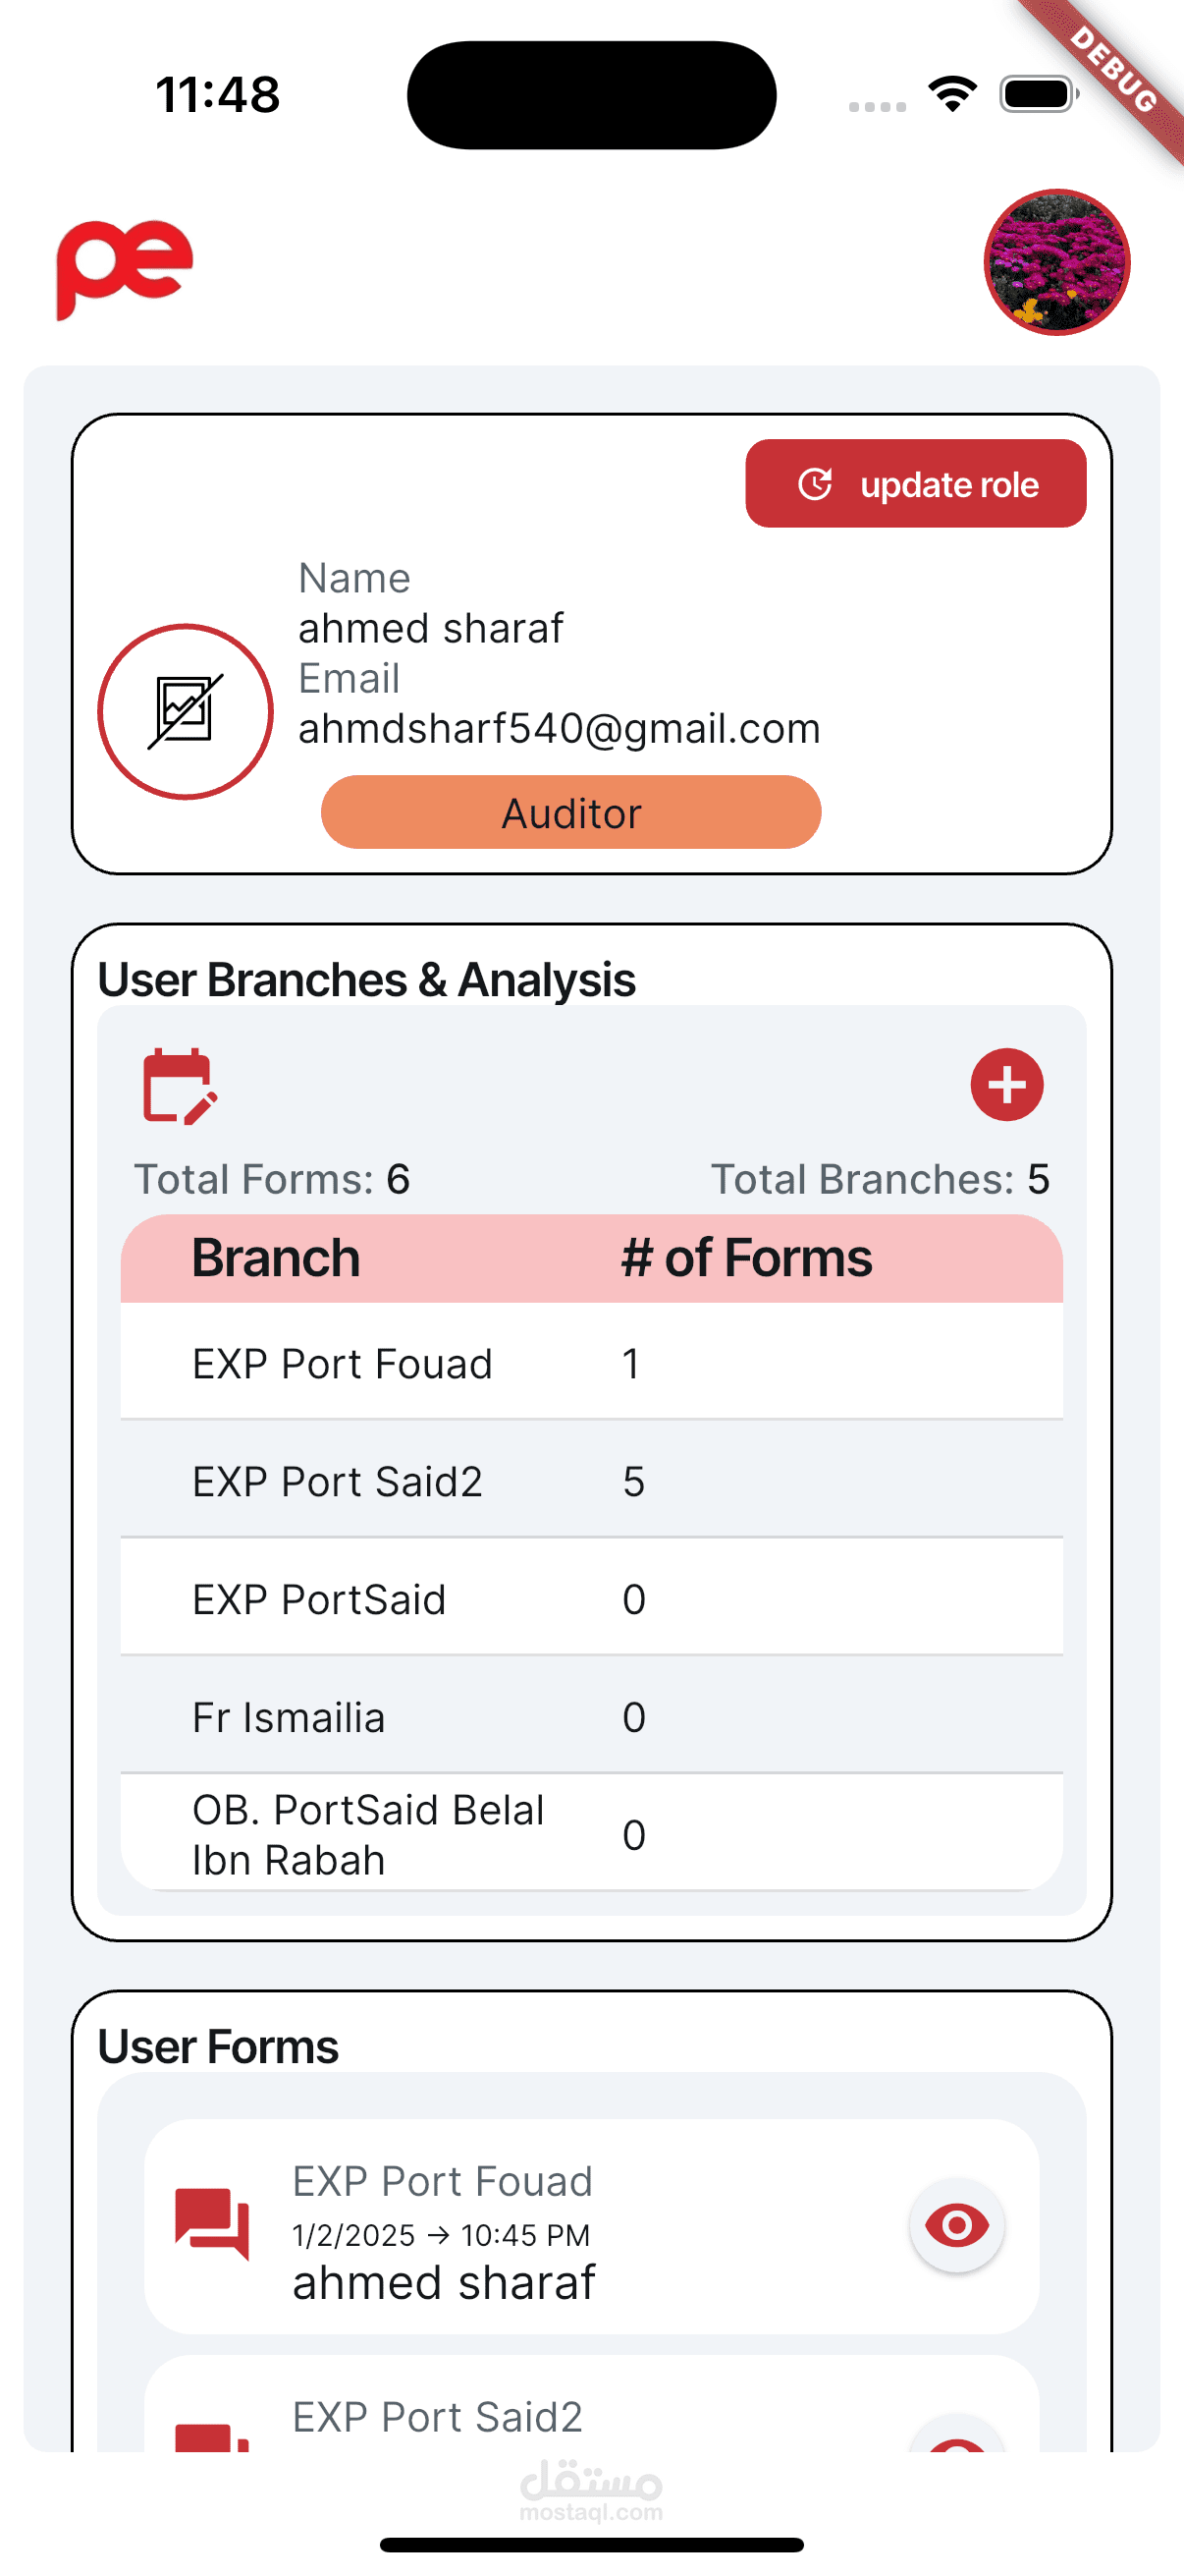Tap the chat icon on EXP Port Fouad form
Image resolution: width=1184 pixels, height=2576 pixels.
pyautogui.click(x=212, y=2224)
